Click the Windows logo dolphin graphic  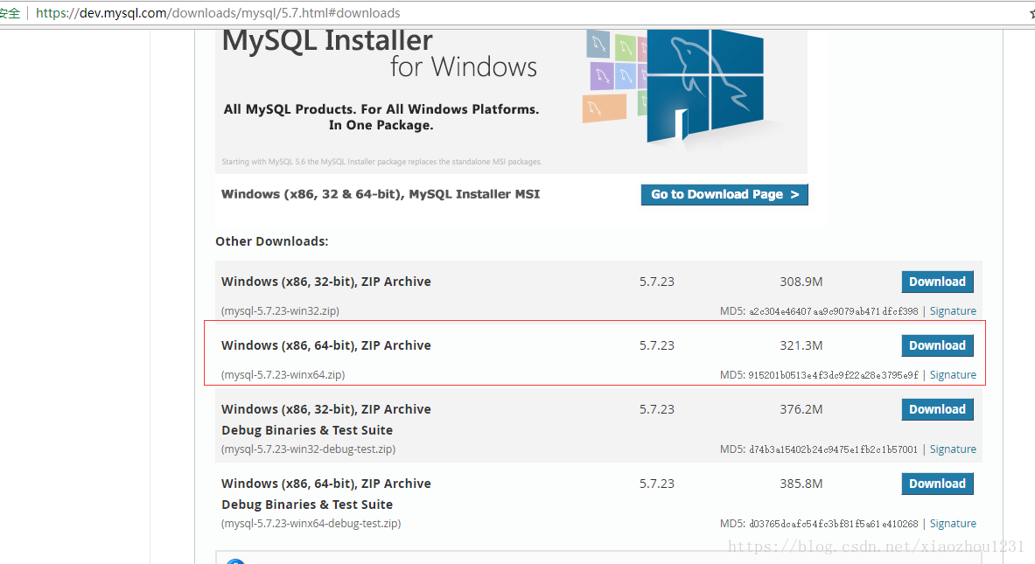pos(704,86)
